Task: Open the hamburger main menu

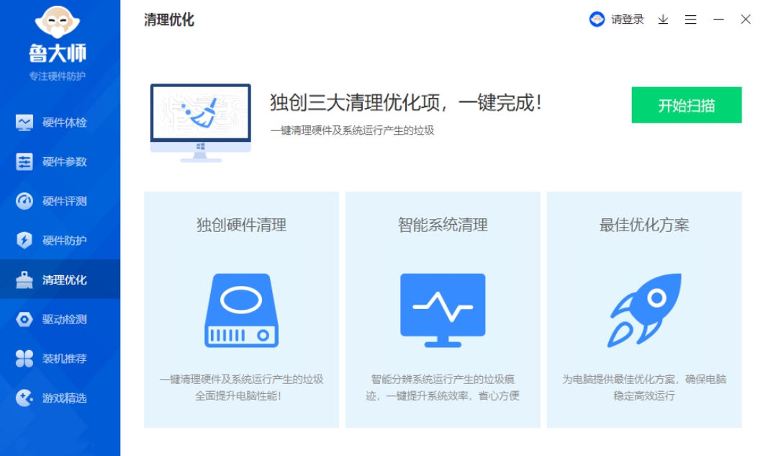Action: pos(690,19)
